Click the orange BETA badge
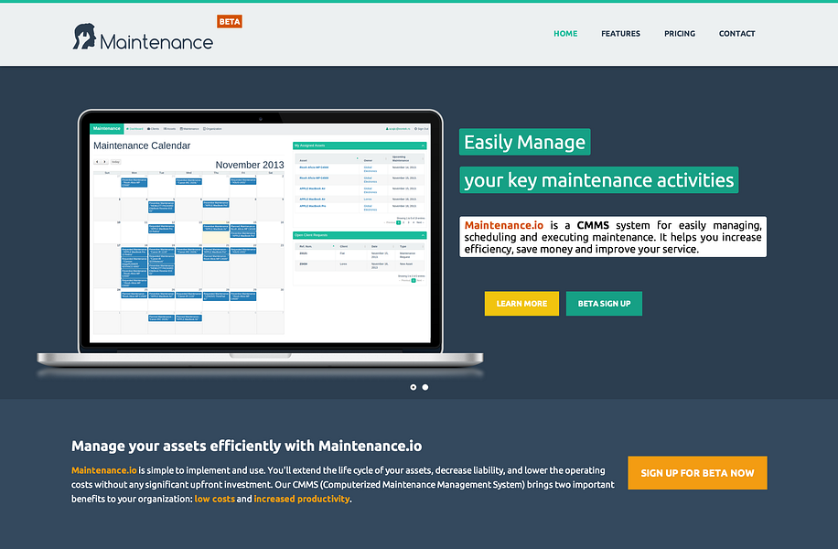Image resolution: width=838 pixels, height=549 pixels. [230, 21]
